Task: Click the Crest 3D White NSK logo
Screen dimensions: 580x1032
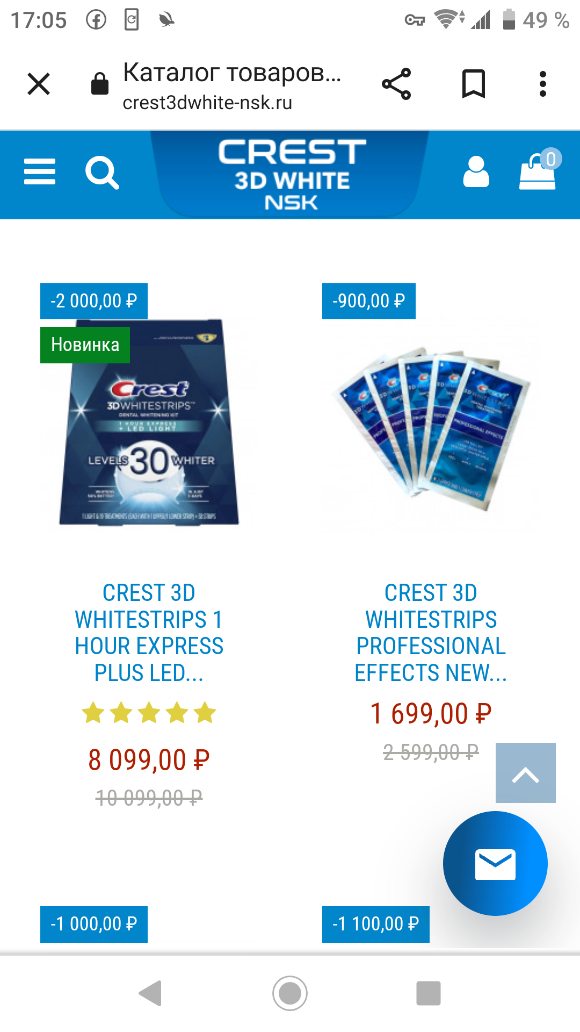Action: (x=292, y=174)
